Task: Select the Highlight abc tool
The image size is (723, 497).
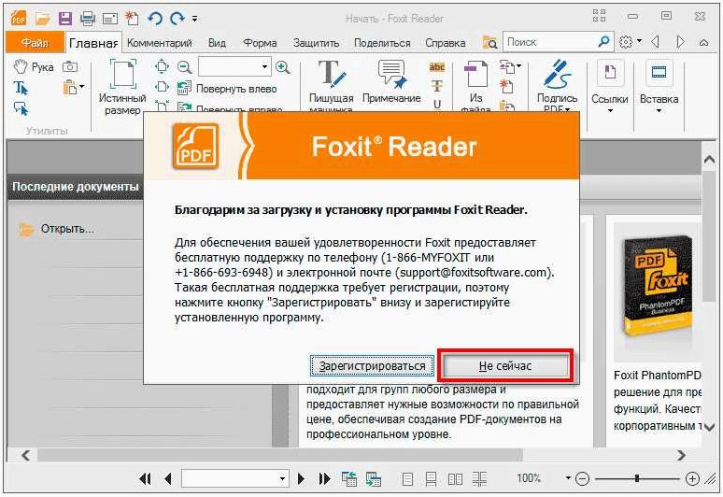Action: (x=437, y=67)
